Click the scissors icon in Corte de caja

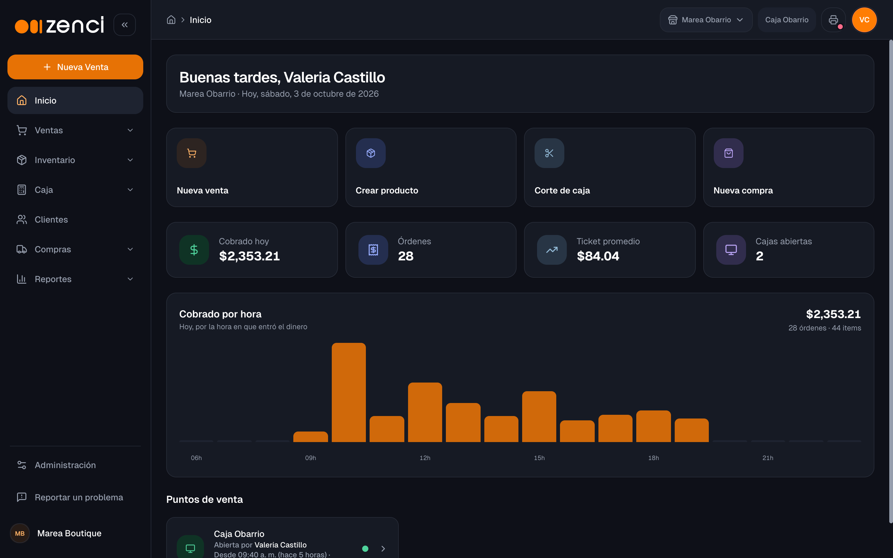click(549, 153)
